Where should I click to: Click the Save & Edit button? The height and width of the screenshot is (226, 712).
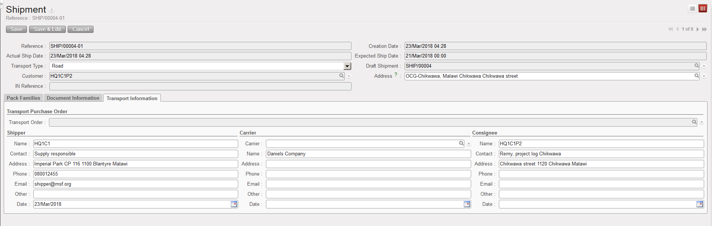point(47,29)
